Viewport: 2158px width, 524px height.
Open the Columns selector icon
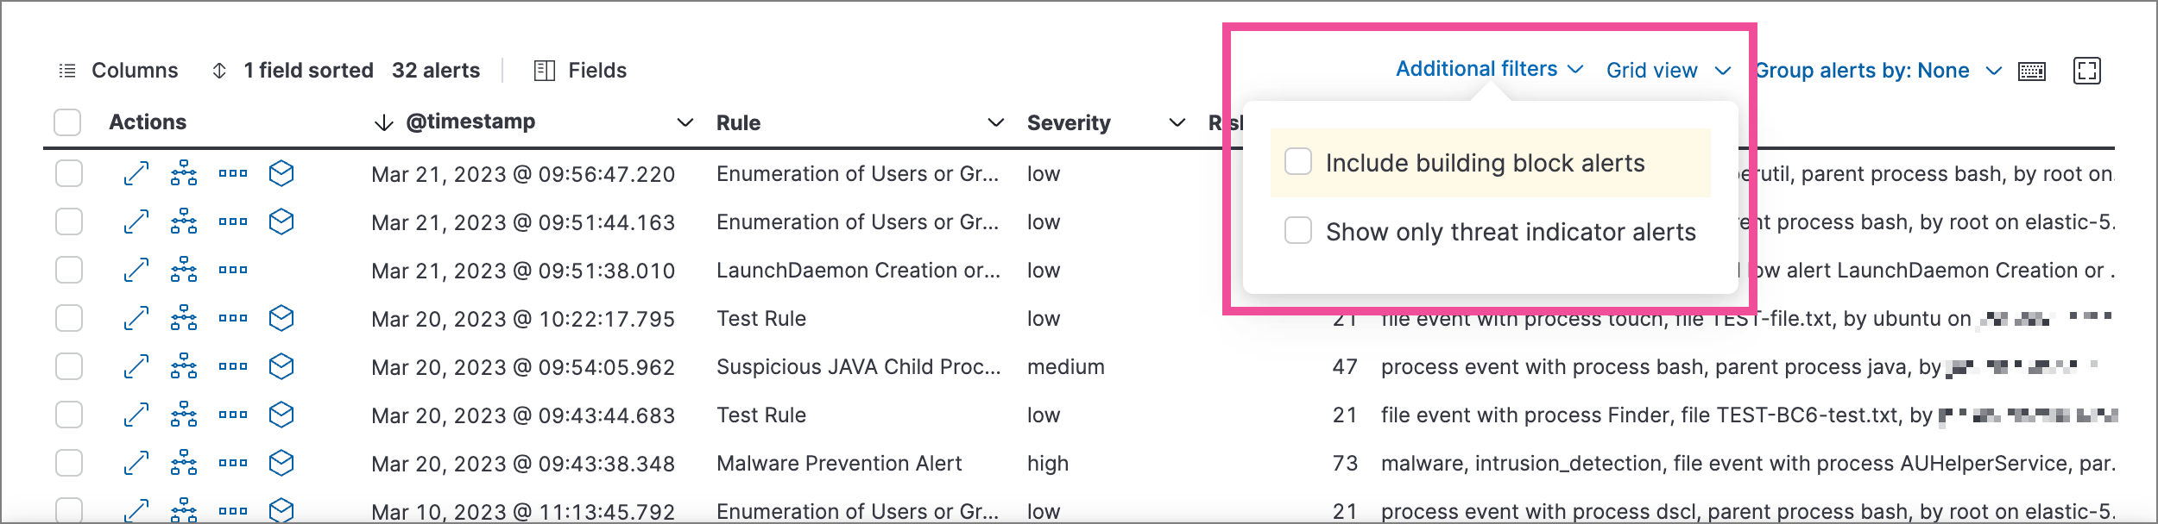click(67, 71)
